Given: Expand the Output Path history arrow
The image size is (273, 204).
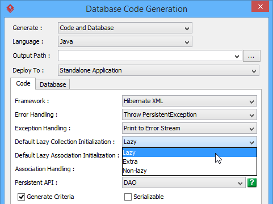Looking at the screenshot, I should coord(237,56).
